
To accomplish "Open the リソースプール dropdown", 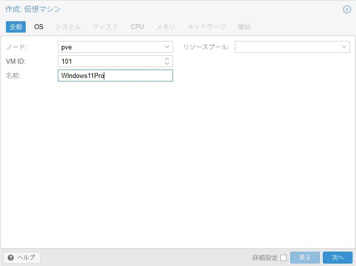I will coord(292,47).
